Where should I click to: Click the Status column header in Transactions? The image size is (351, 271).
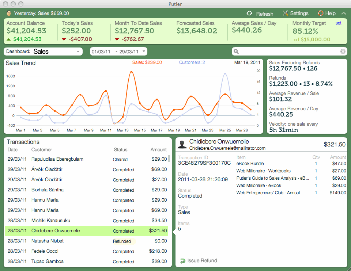click(120, 150)
